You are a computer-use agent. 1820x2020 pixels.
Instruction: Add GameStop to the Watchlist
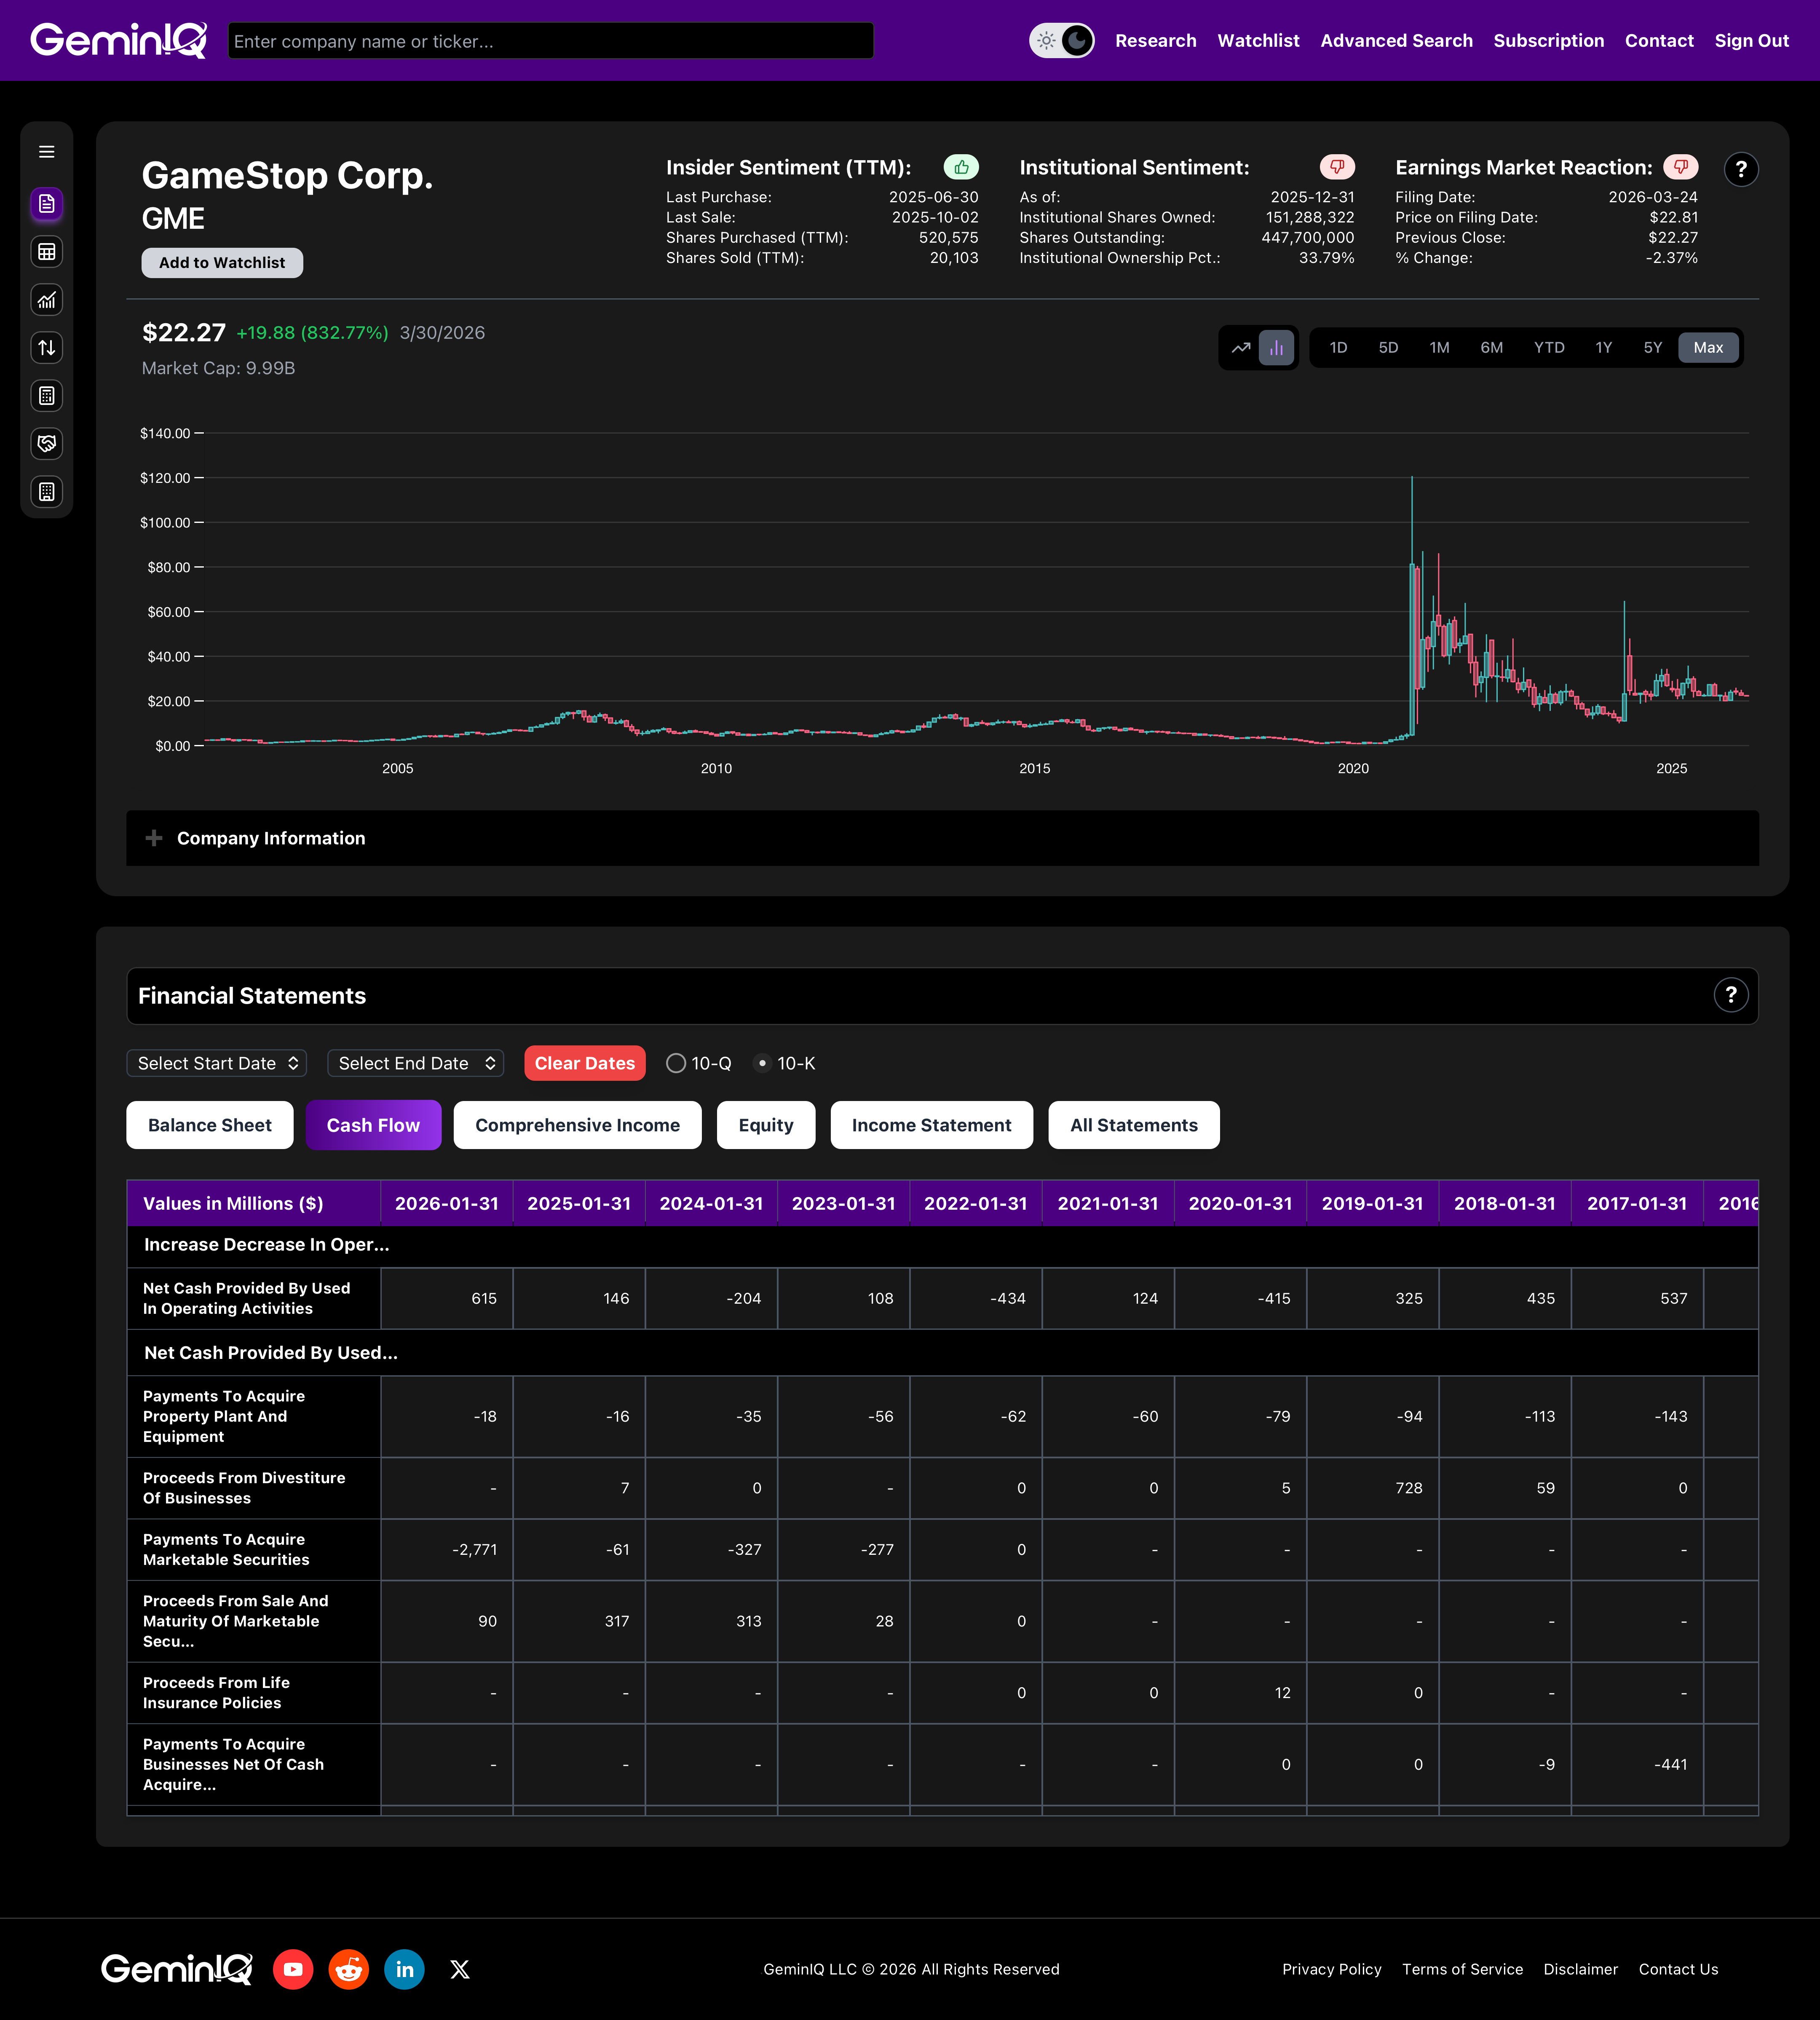(222, 262)
